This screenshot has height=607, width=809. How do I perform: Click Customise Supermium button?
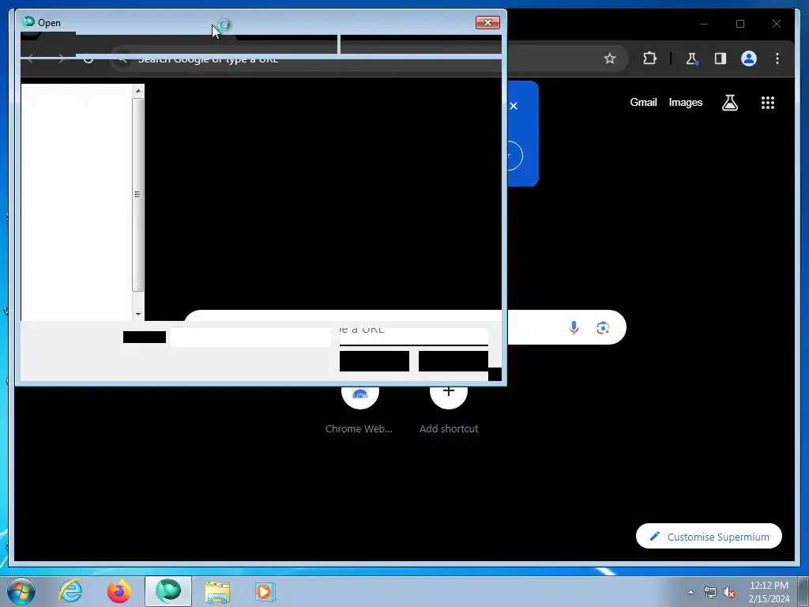pos(709,537)
